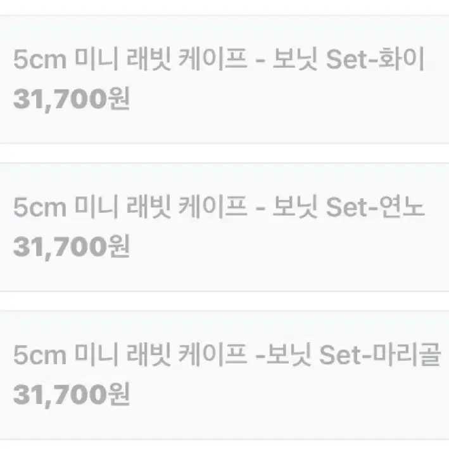
Task: Click the '보닛' word in the Set-화이 title
Action: pos(295,60)
